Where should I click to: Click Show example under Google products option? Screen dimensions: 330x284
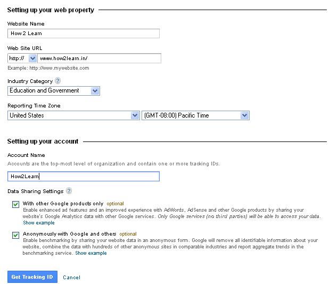point(39,223)
